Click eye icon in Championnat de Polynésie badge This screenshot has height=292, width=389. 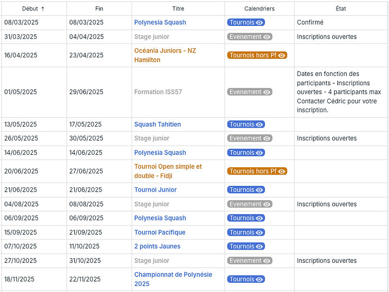coord(259,280)
